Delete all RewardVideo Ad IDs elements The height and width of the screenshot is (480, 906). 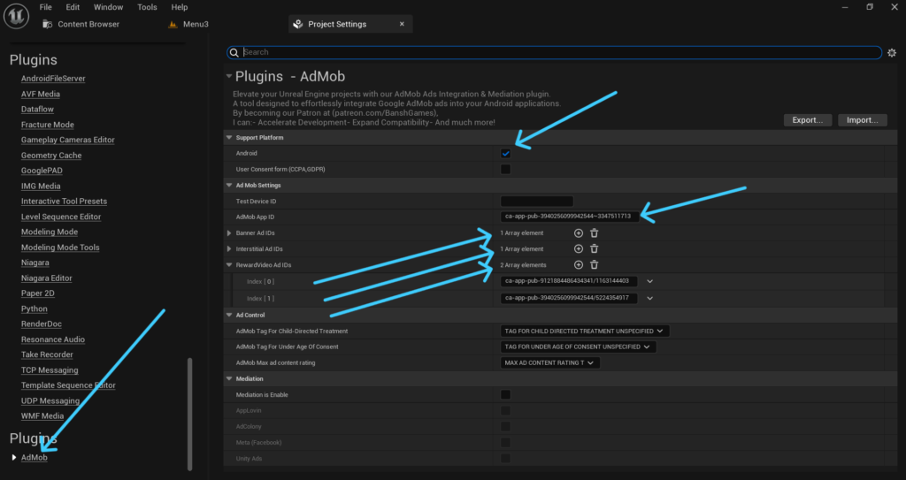pos(594,264)
